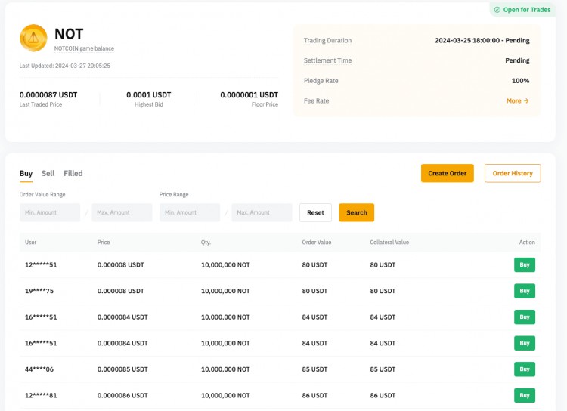Focus the Order Value Max. Amount field

(122, 212)
